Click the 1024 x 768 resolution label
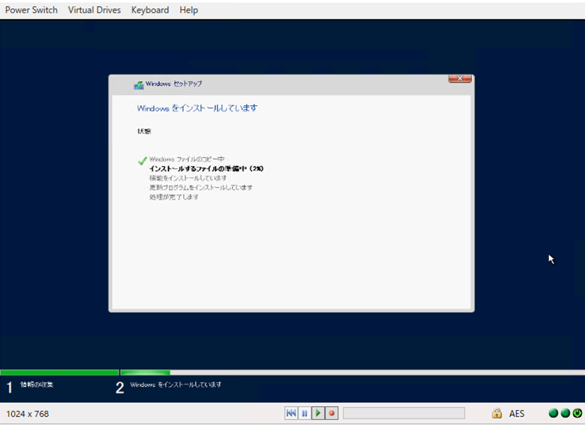 pyautogui.click(x=28, y=414)
